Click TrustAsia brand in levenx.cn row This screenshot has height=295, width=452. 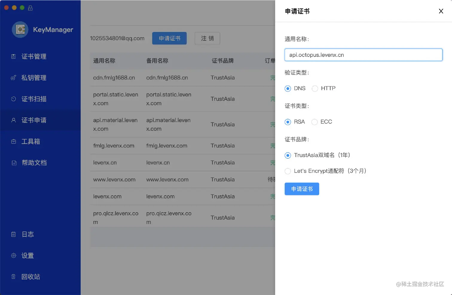223,163
